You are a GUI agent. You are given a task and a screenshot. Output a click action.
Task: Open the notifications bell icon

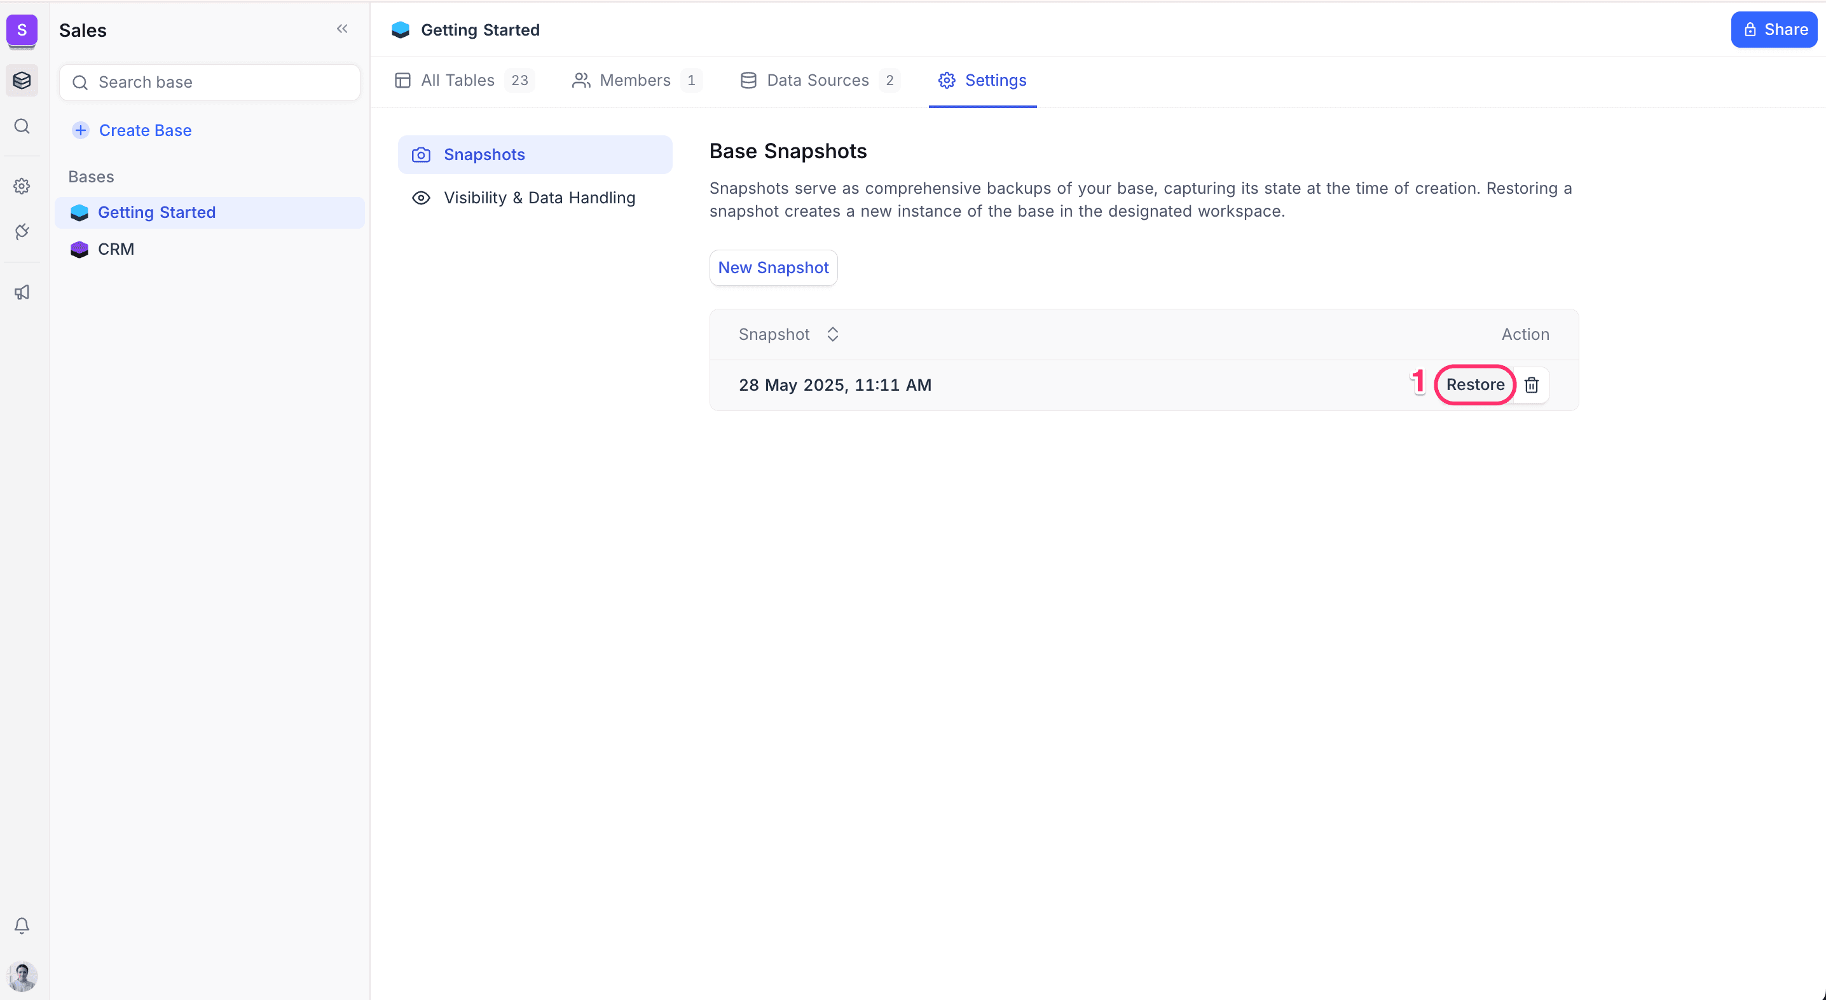[22, 926]
